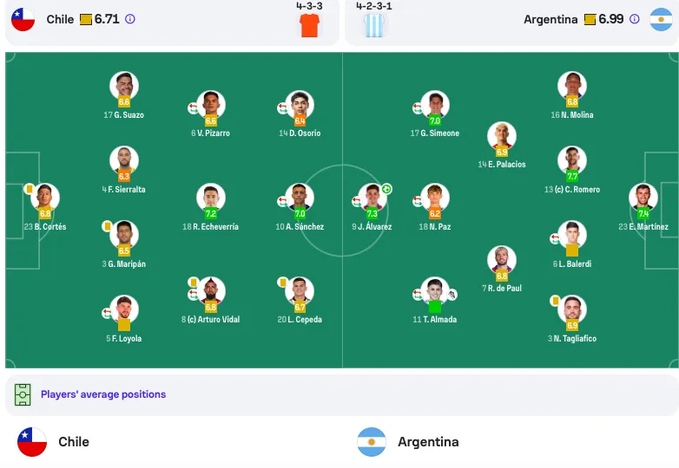679x468 pixels.
Task: Click the yellow card icon on B. Cortés
Action: click(30, 189)
